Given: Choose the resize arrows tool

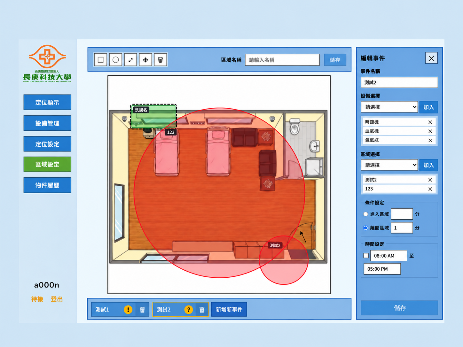Looking at the screenshot, I should (130, 60).
